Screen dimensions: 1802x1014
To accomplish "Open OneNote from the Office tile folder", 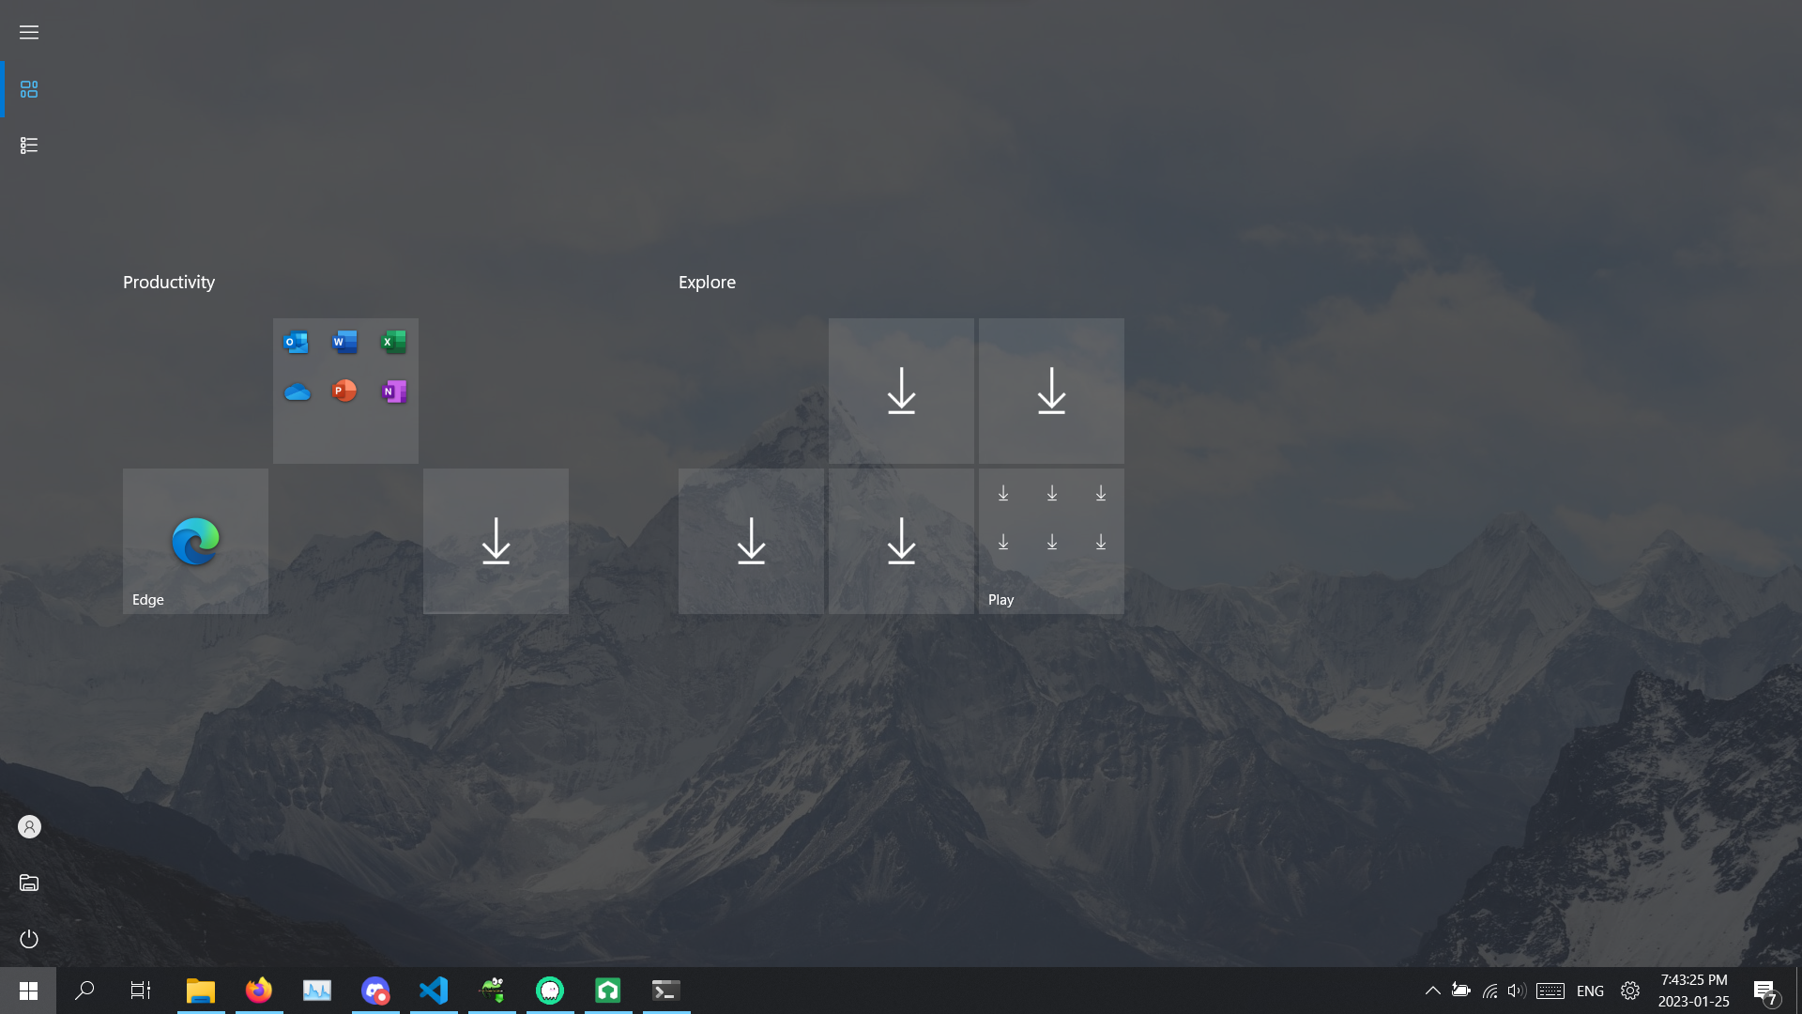I will (x=393, y=392).
